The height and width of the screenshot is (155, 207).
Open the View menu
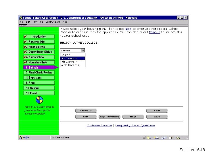pyautogui.click(x=35, y=22)
